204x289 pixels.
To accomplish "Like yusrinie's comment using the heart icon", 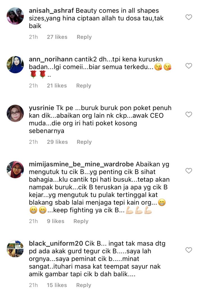I will point(189,115).
